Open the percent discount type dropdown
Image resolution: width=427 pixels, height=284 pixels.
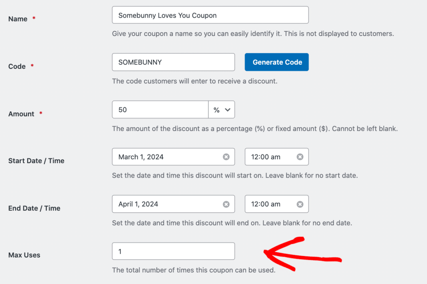pos(222,110)
